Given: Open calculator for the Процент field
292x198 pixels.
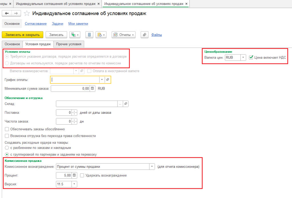Looking at the screenshot, I should [x=74, y=175].
